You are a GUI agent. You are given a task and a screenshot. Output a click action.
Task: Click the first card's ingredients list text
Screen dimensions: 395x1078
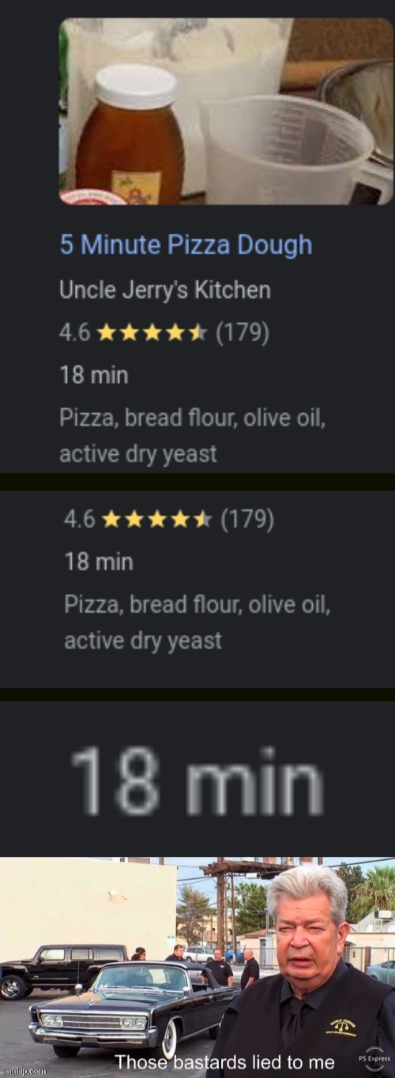[x=192, y=435]
